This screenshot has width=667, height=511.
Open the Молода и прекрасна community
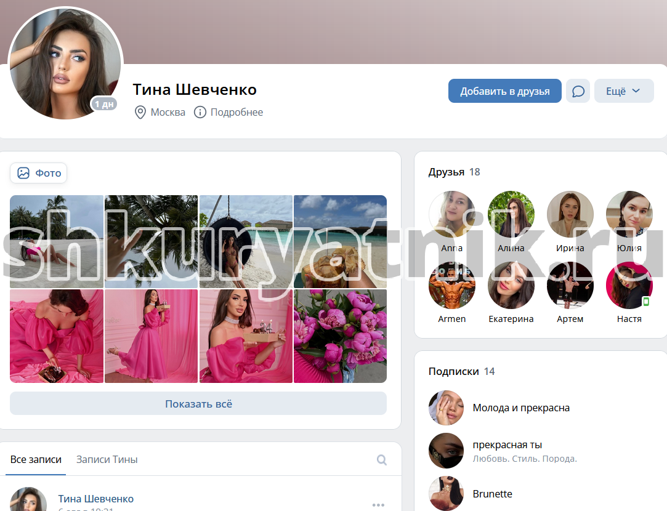(x=521, y=408)
